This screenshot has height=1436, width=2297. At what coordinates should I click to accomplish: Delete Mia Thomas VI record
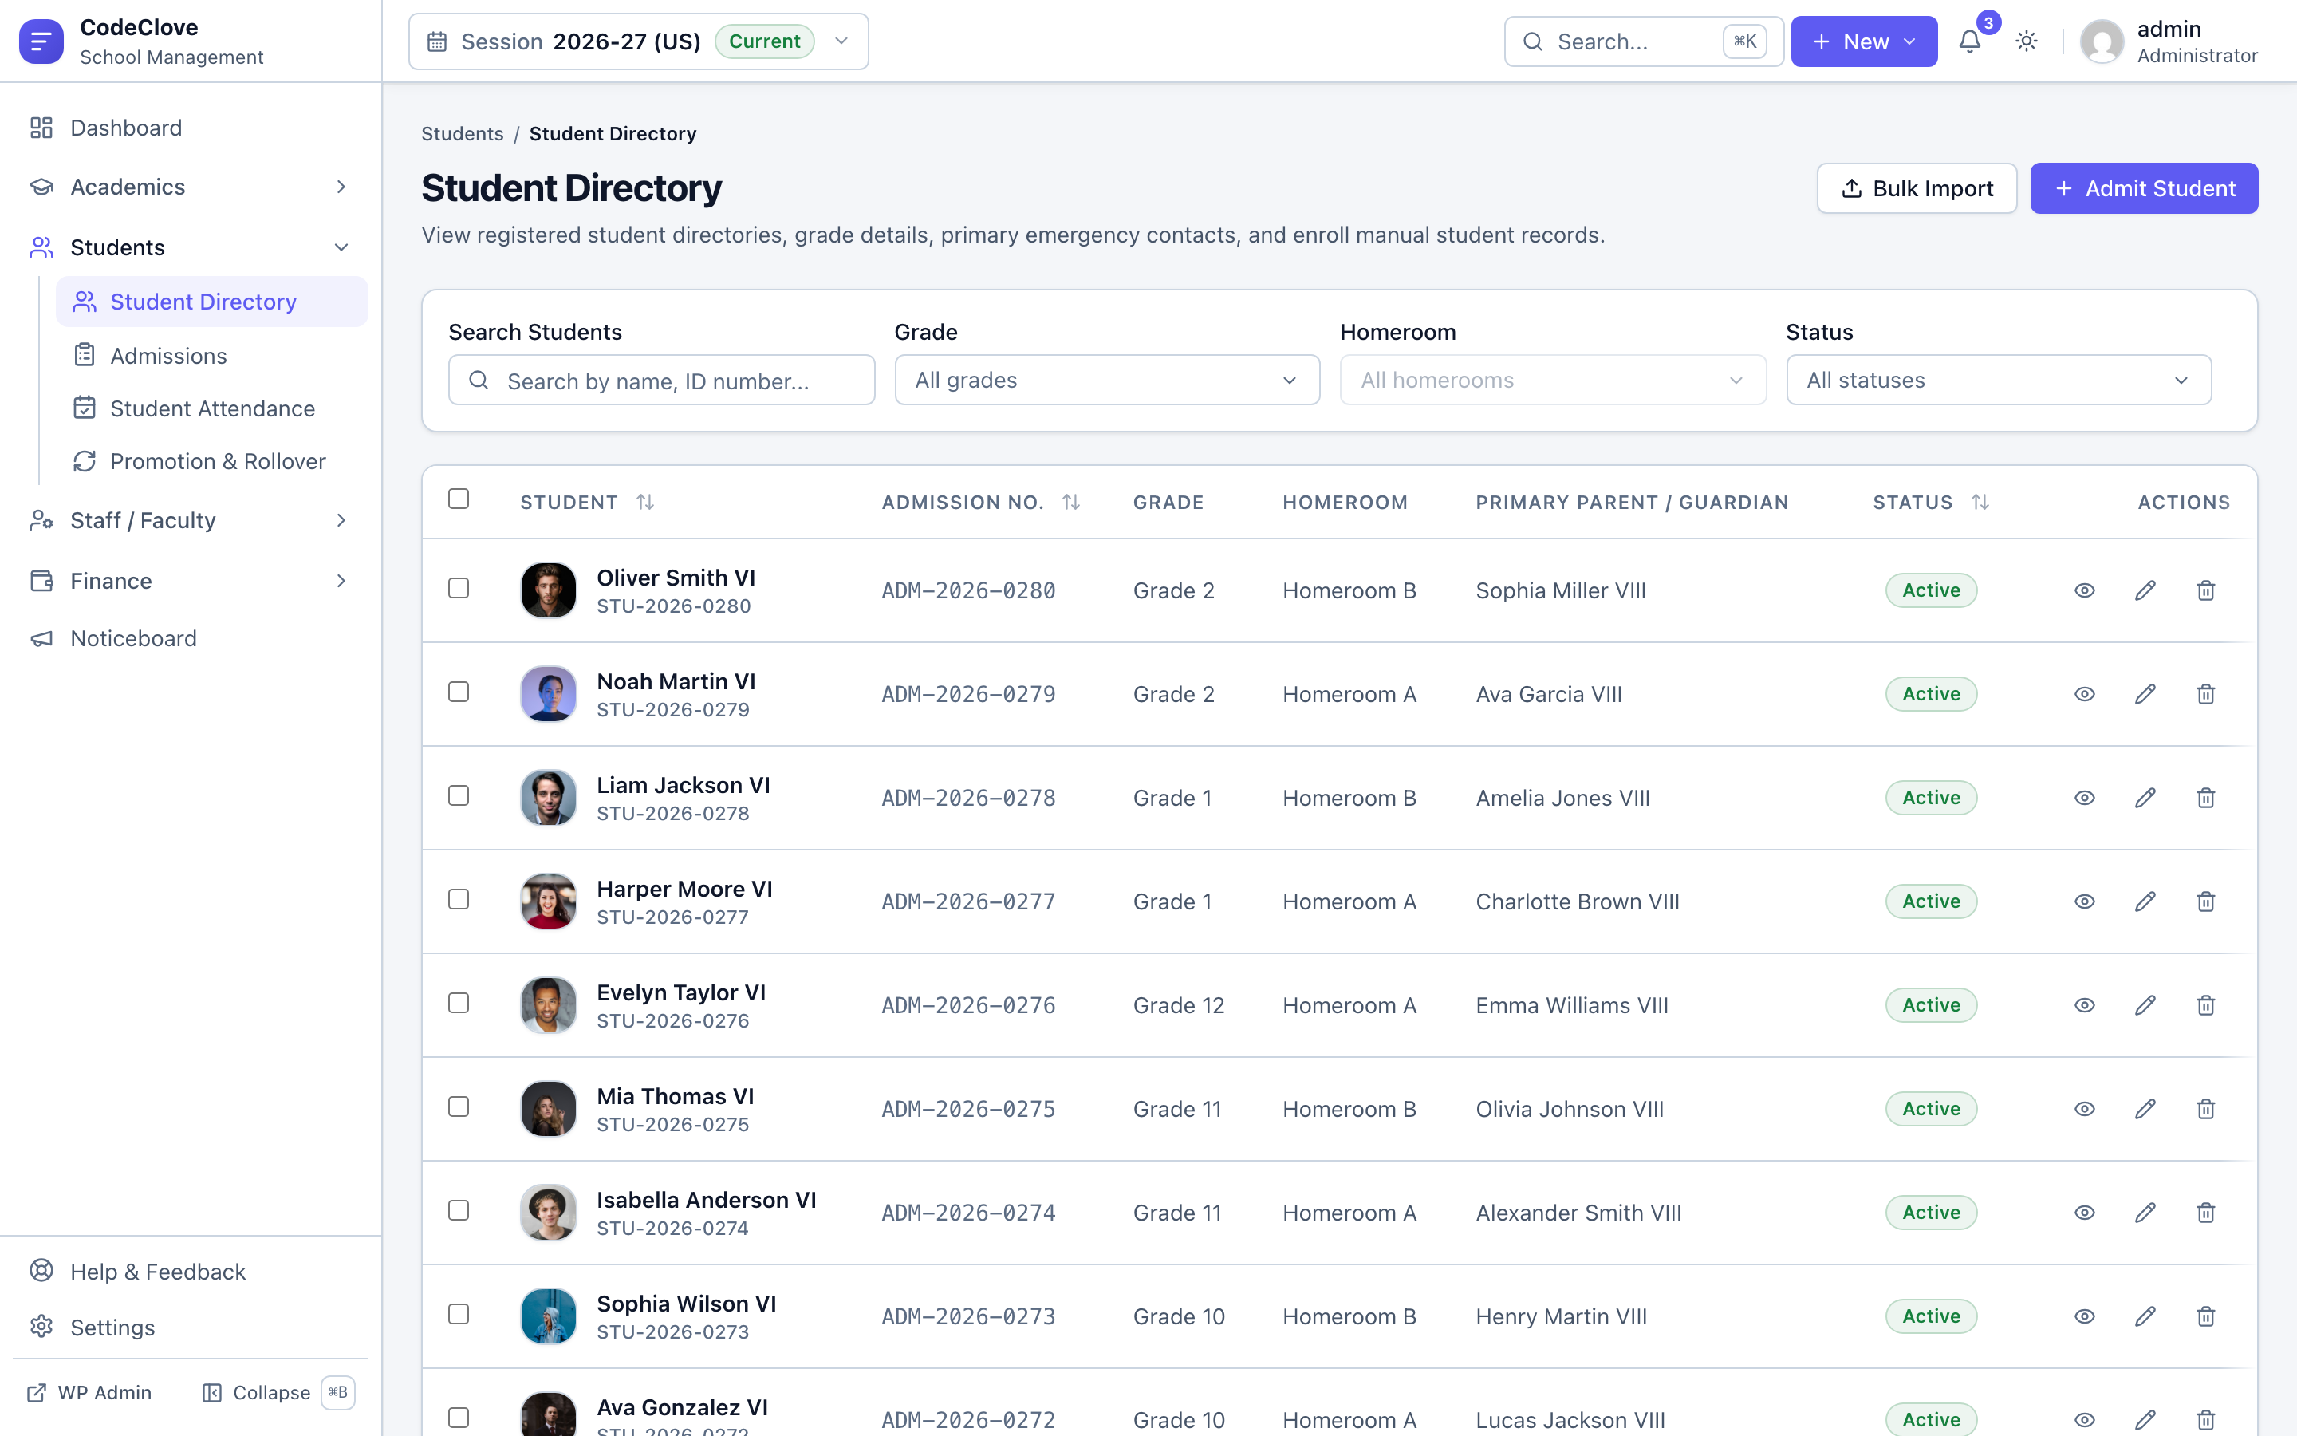tap(2206, 1108)
